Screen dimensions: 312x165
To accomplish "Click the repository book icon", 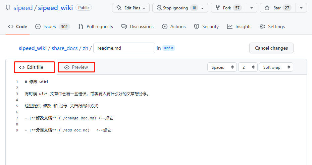I will pos(8,8).
